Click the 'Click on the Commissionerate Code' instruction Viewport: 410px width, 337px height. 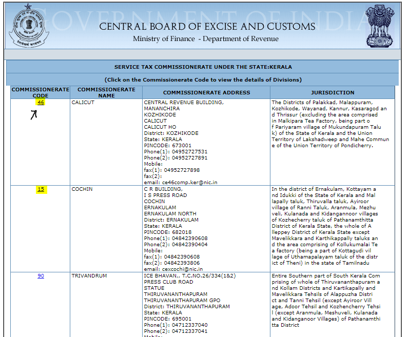click(x=203, y=80)
